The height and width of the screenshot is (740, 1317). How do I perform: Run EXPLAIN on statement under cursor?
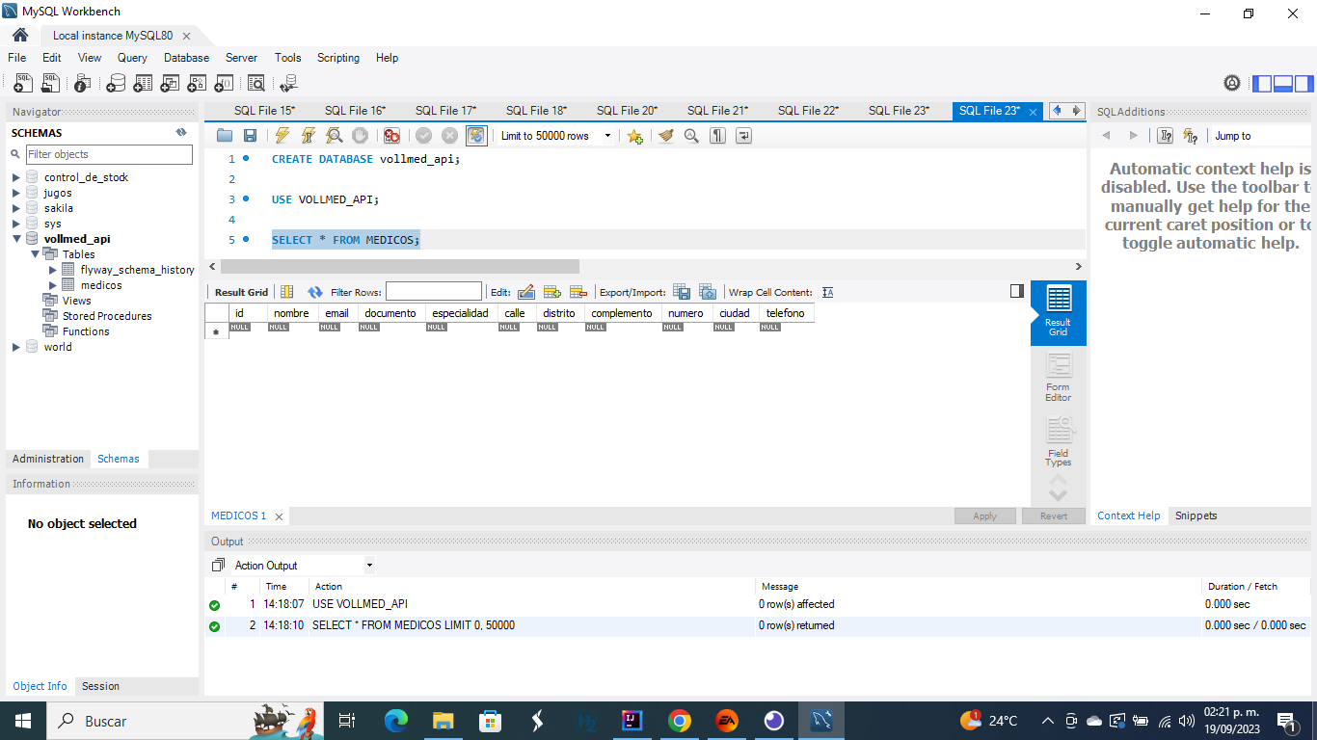pyautogui.click(x=334, y=136)
